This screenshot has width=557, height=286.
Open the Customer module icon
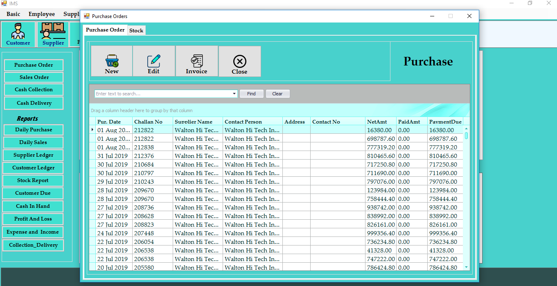[18, 34]
